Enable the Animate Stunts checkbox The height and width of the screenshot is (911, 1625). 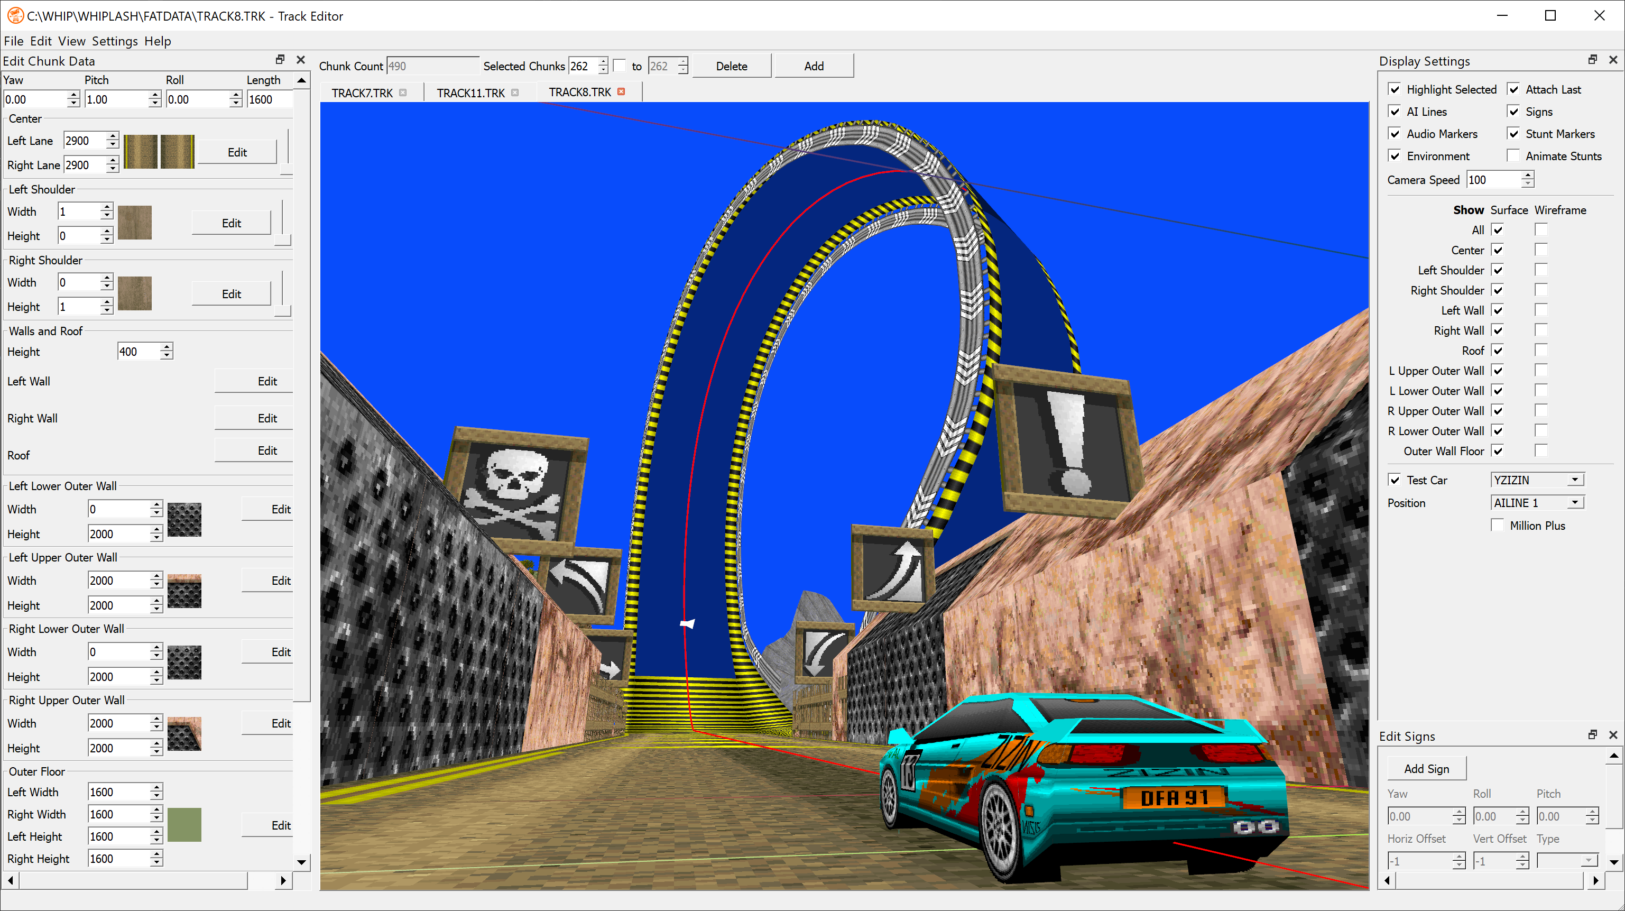pos(1513,156)
